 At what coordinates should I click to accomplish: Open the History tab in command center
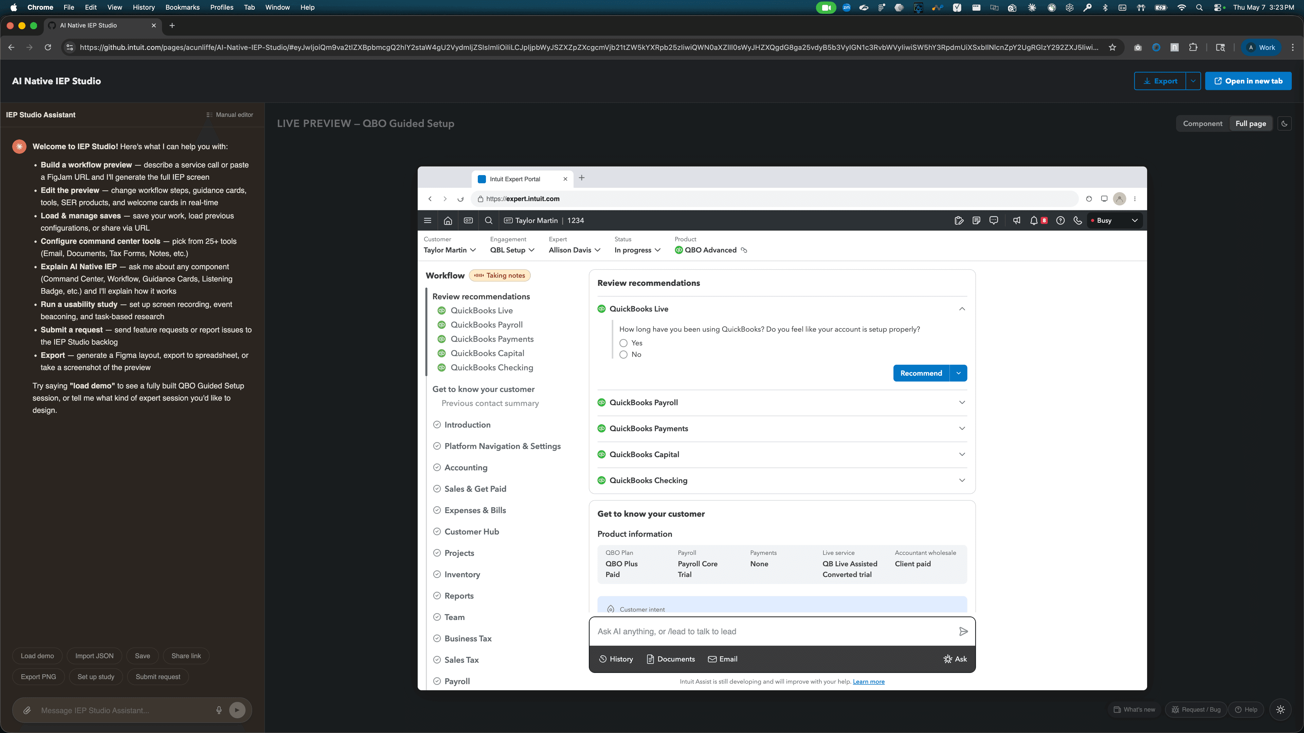click(616, 659)
